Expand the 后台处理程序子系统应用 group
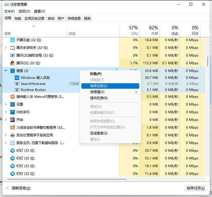Image resolution: width=212 pixels, height=197 pixels. point(6,135)
